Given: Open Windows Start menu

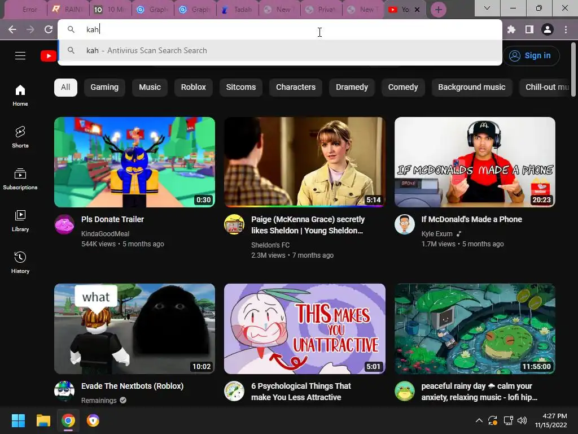Looking at the screenshot, I should pyautogui.click(x=18, y=420).
